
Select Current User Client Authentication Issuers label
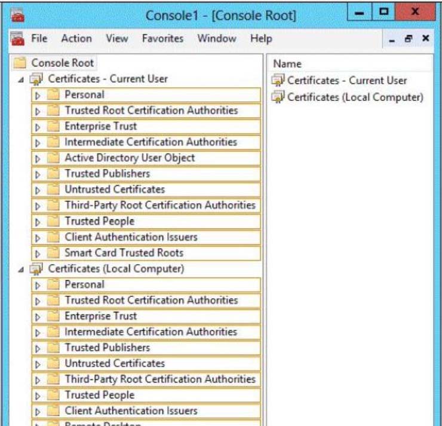[131, 237]
